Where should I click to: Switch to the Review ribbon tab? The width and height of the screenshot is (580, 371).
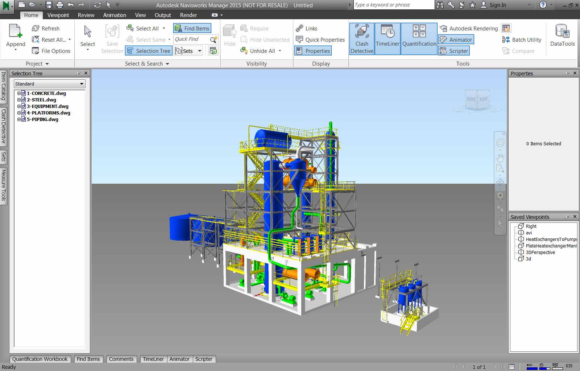point(86,15)
